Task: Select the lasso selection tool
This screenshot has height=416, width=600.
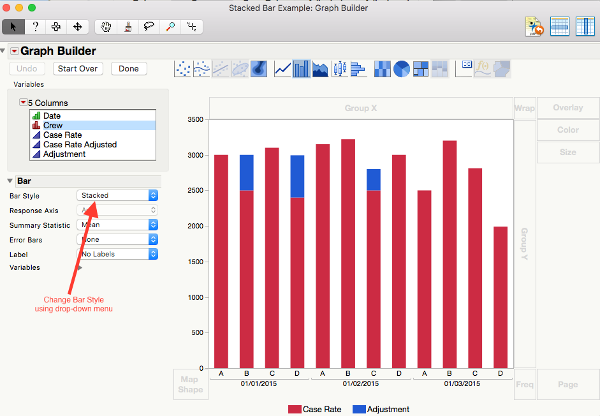Action: coord(149,27)
